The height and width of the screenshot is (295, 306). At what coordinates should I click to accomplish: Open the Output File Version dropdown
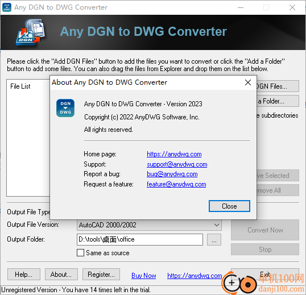pyautogui.click(x=149, y=225)
